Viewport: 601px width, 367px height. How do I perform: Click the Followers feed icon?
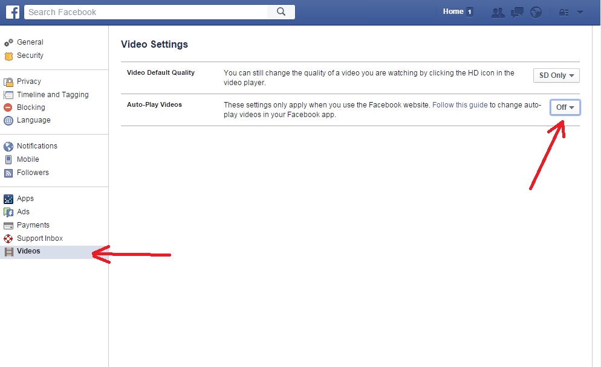[x=8, y=173]
